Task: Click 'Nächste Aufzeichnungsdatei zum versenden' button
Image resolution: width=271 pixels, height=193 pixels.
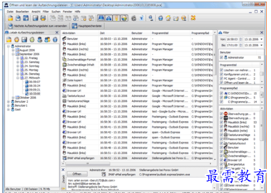Action: pos(37,26)
